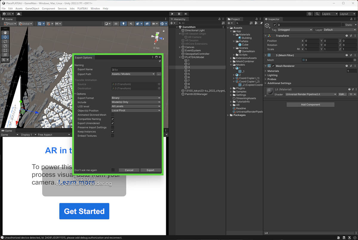Click the scene orientation gizmo

click(157, 38)
